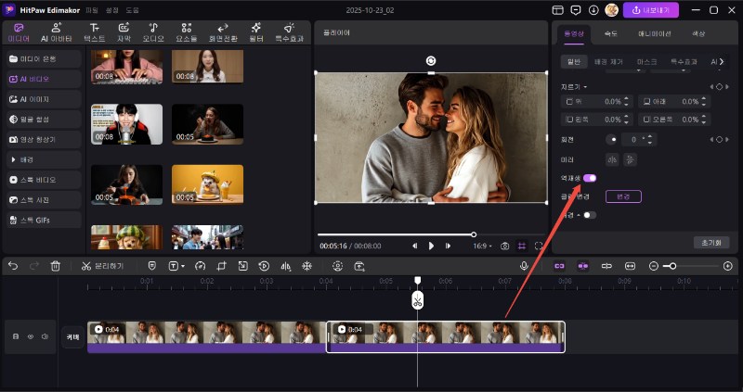Open the 16:9 aspect ratio dropdown
Screen dimensions: 743x392
point(482,247)
